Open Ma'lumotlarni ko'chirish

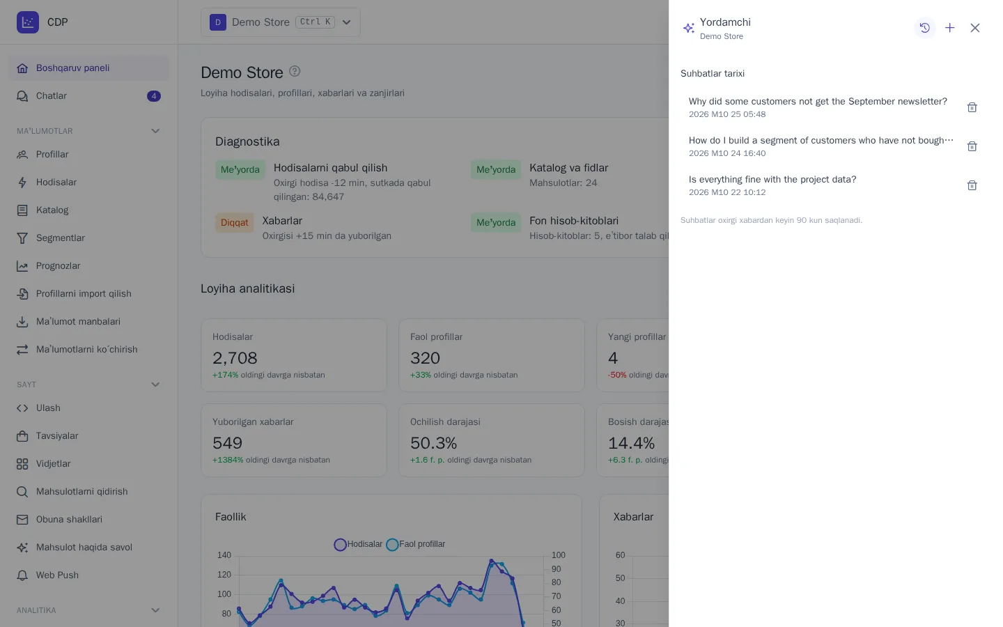[x=88, y=350]
